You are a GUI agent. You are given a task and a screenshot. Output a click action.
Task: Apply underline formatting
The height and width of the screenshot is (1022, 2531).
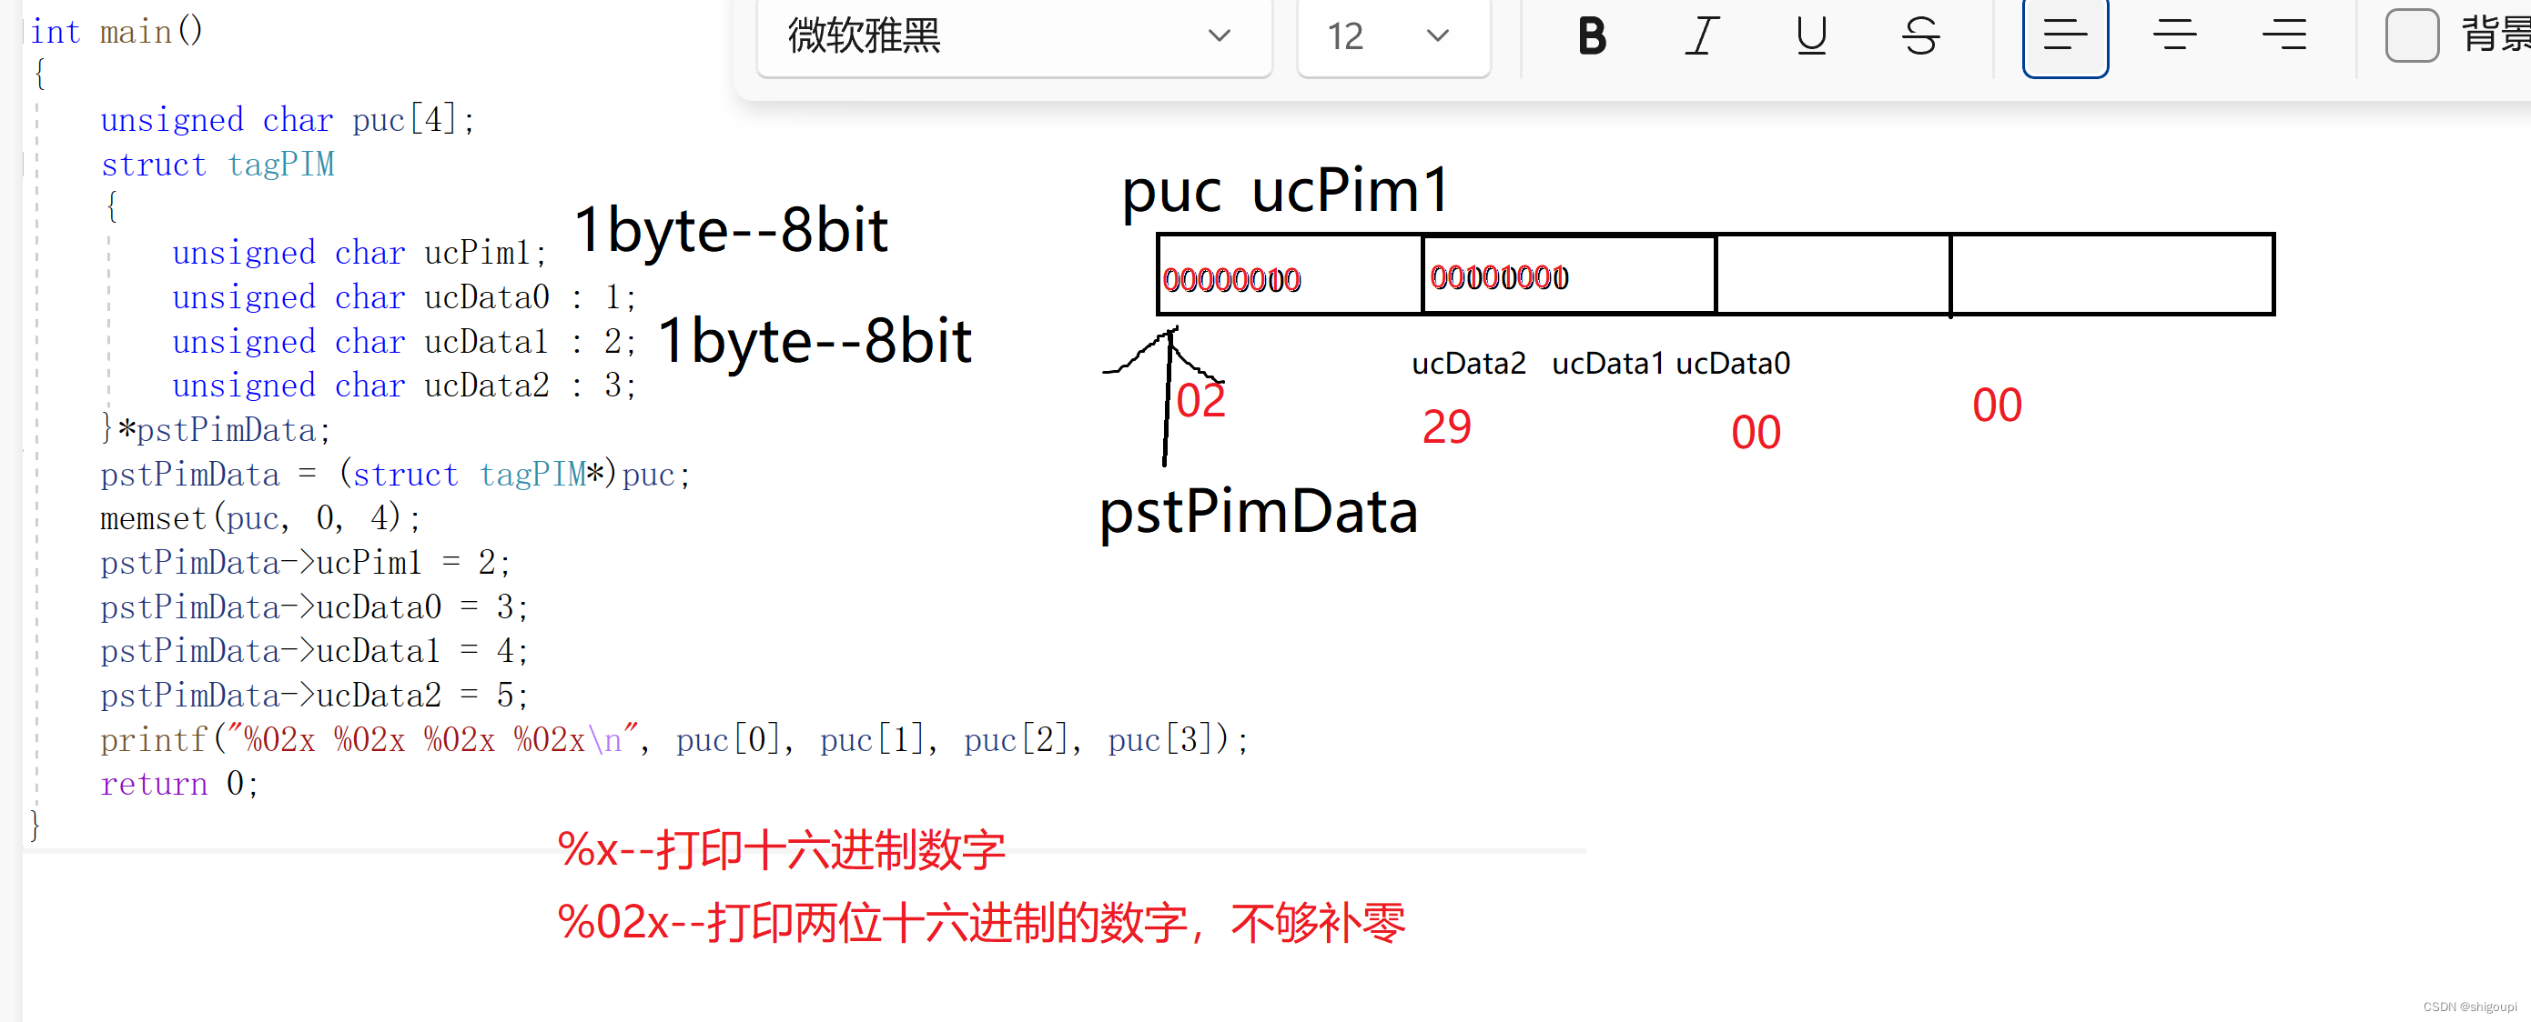coord(1810,36)
